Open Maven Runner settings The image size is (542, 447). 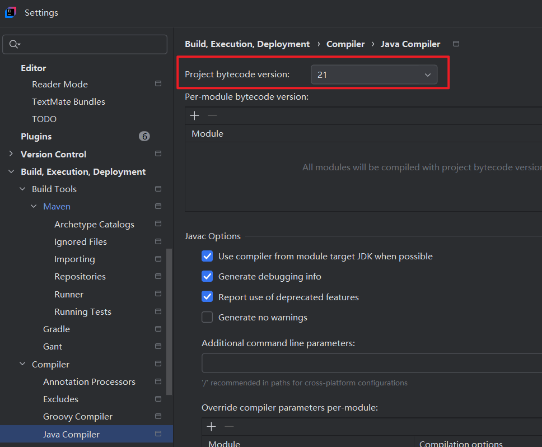[69, 294]
